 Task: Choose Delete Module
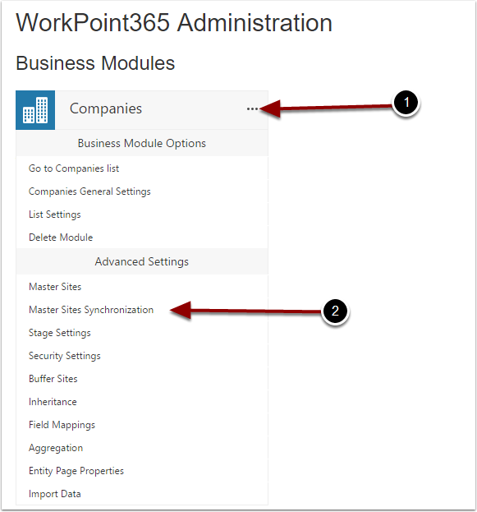point(61,238)
